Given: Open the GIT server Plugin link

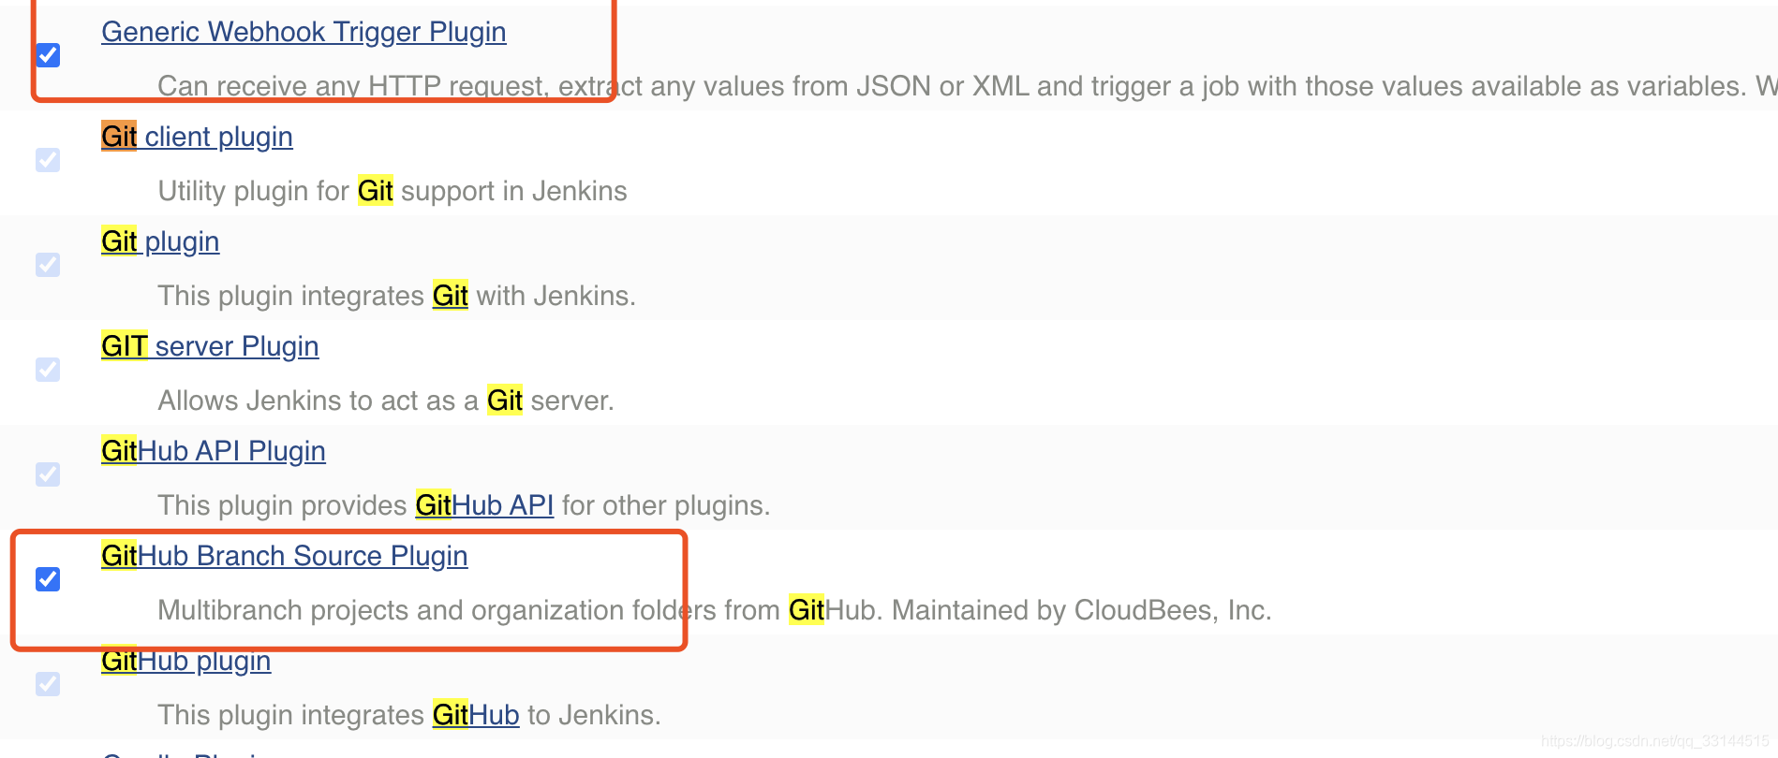Looking at the screenshot, I should coord(210,346).
